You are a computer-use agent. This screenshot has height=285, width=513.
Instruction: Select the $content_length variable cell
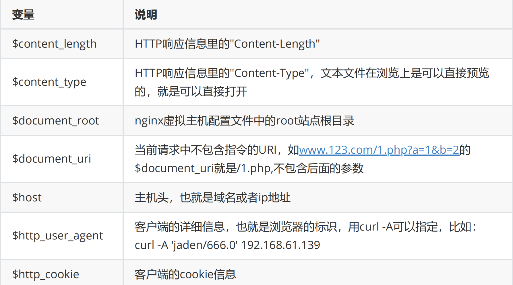pos(54,44)
